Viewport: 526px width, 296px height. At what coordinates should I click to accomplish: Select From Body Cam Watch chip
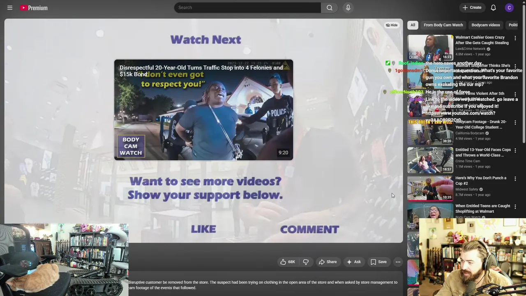(x=443, y=25)
